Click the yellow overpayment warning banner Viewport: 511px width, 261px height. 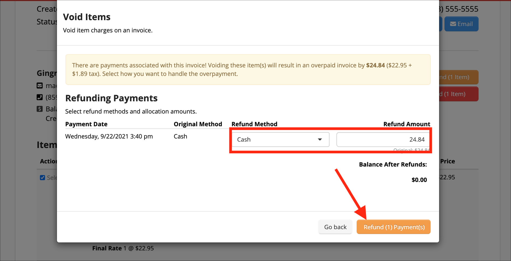[248, 70]
